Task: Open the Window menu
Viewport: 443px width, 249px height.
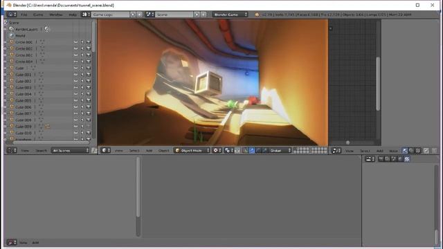Action: click(55, 15)
